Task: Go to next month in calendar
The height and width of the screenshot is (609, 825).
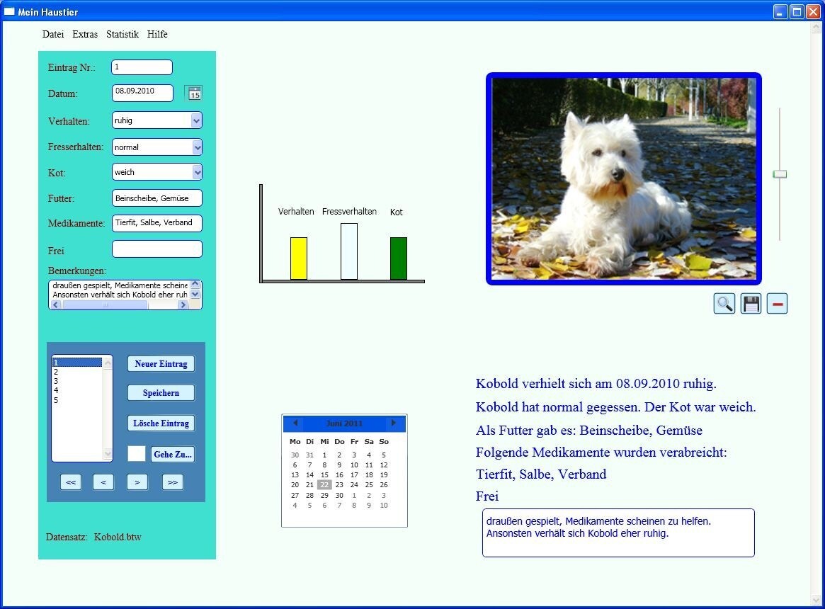Action: [393, 423]
